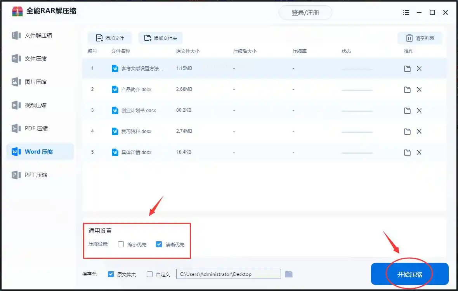Enable the 缩小优先 checkbox
This screenshot has height=291, width=458.
tap(121, 244)
